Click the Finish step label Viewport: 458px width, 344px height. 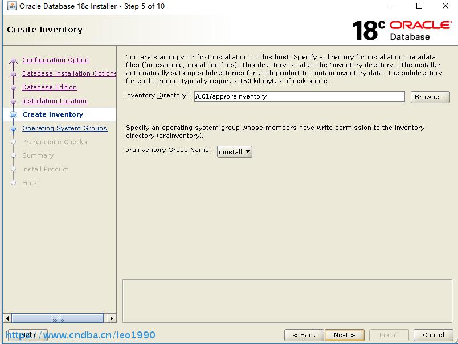[x=31, y=183]
